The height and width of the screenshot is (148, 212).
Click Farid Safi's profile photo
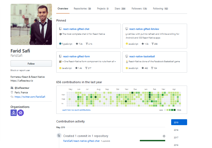point(31,24)
